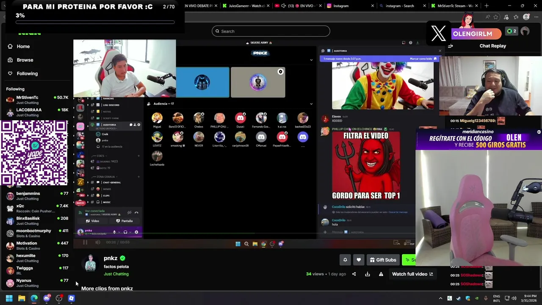Open Steam tray icon
Screen dimensions: 542x305
point(459,298)
